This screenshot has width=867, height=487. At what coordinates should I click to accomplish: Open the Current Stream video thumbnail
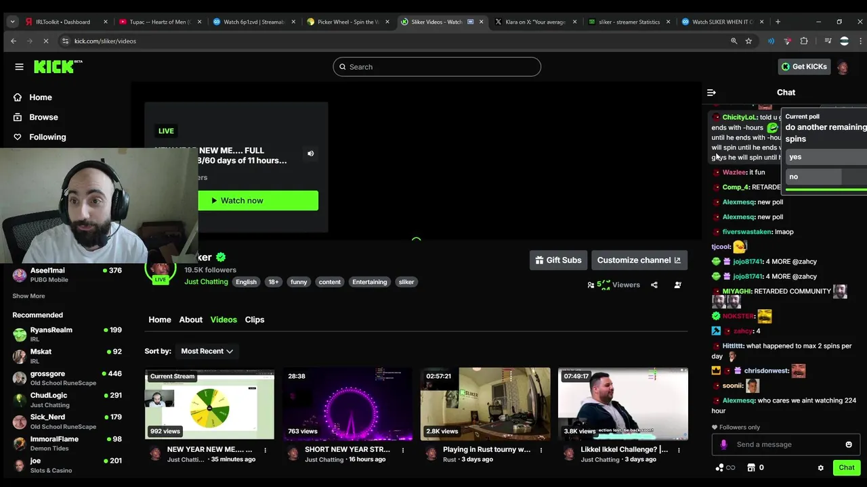click(x=209, y=404)
